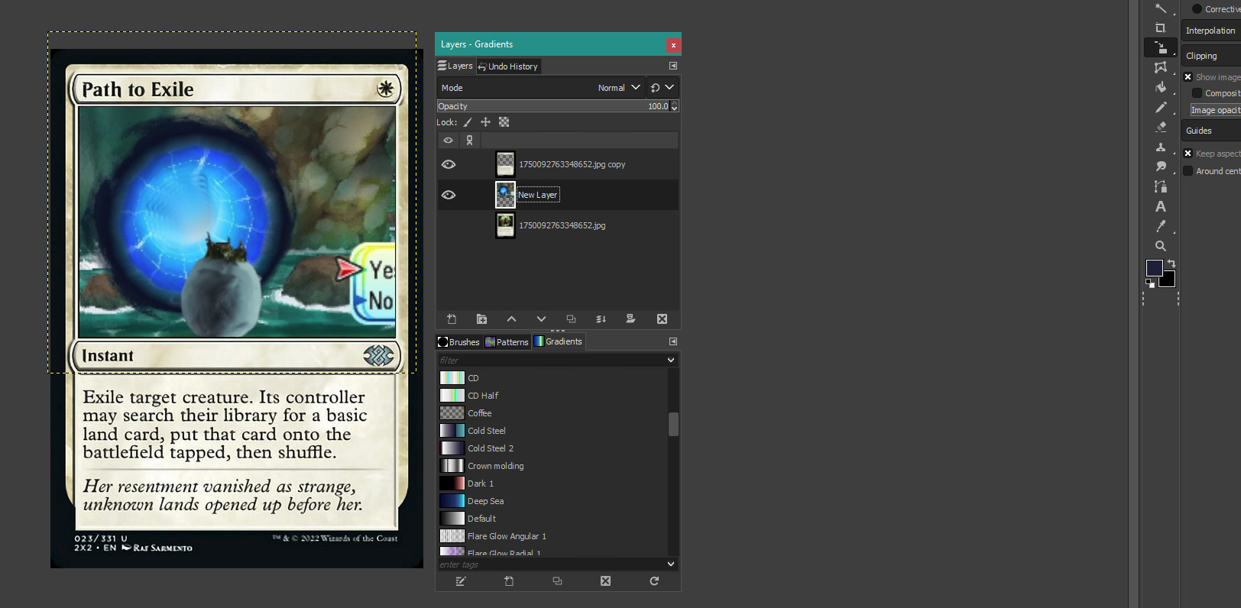This screenshot has width=1241, height=608.
Task: Select the Eraser tool
Action: (x=1160, y=127)
